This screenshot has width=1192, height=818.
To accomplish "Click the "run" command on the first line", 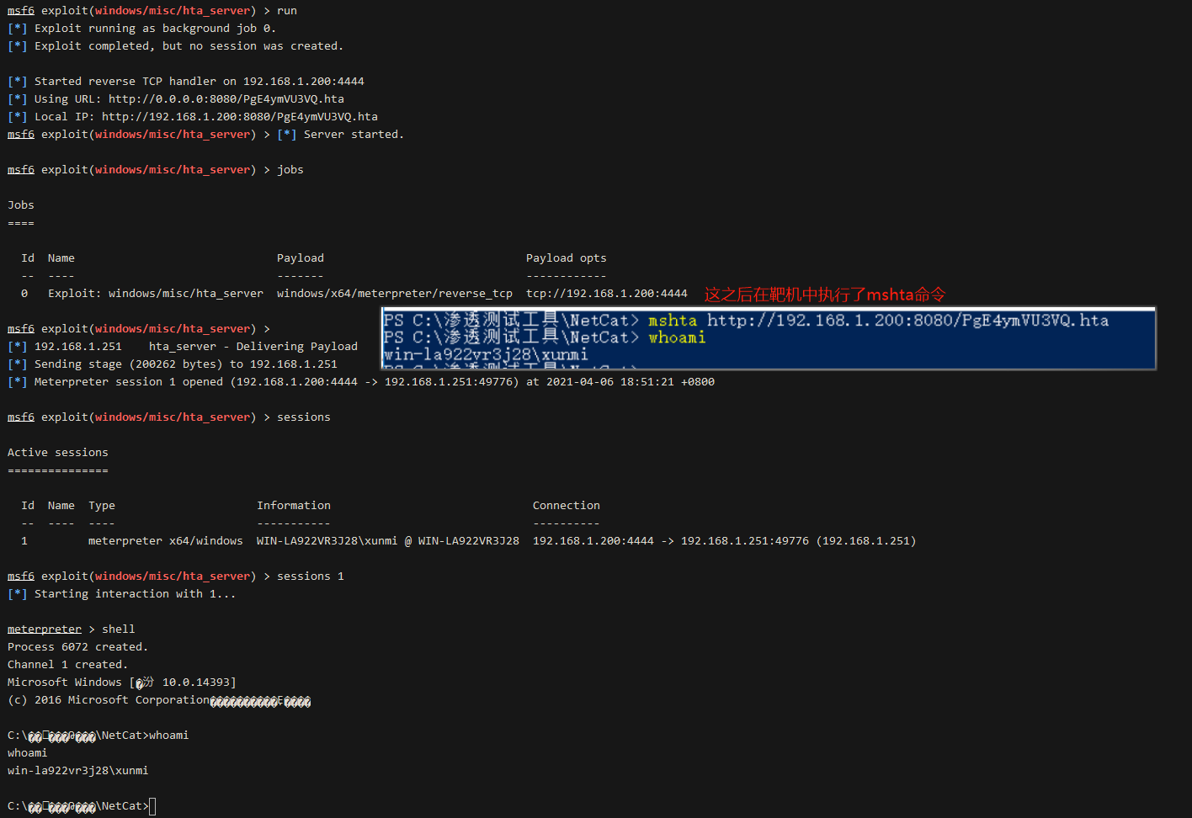I will pyautogui.click(x=287, y=11).
